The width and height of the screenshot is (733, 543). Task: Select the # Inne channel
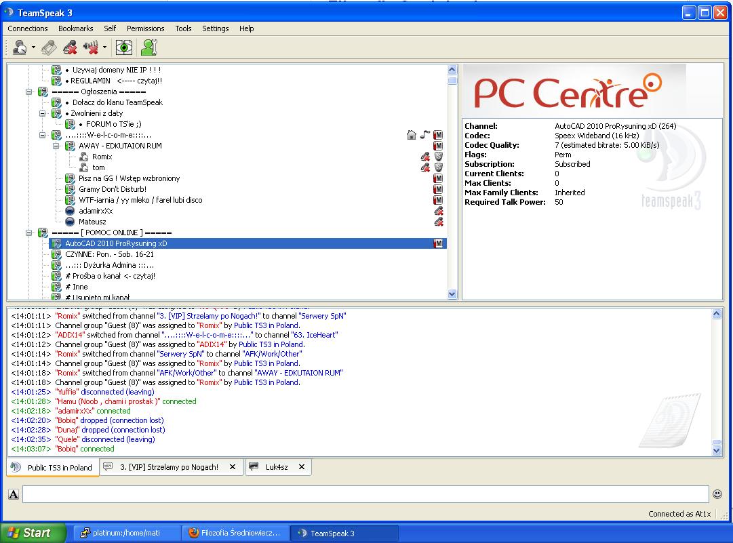77,287
